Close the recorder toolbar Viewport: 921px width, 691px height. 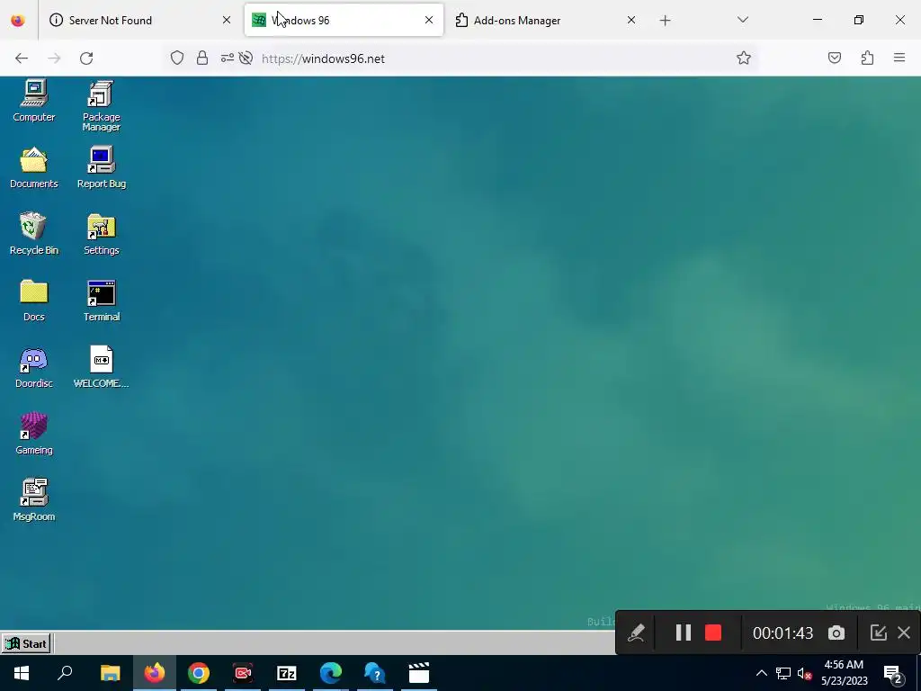pyautogui.click(x=904, y=633)
